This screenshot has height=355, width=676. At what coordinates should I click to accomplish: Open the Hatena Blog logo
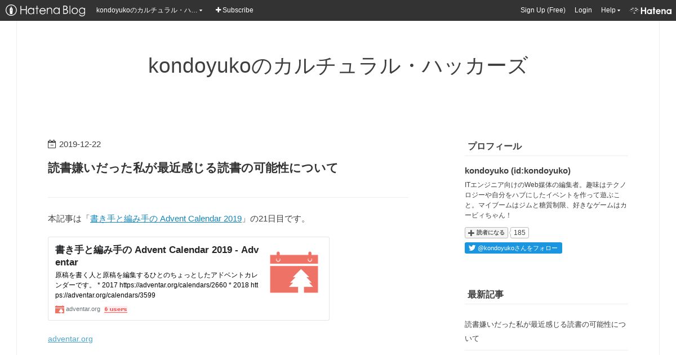click(46, 10)
